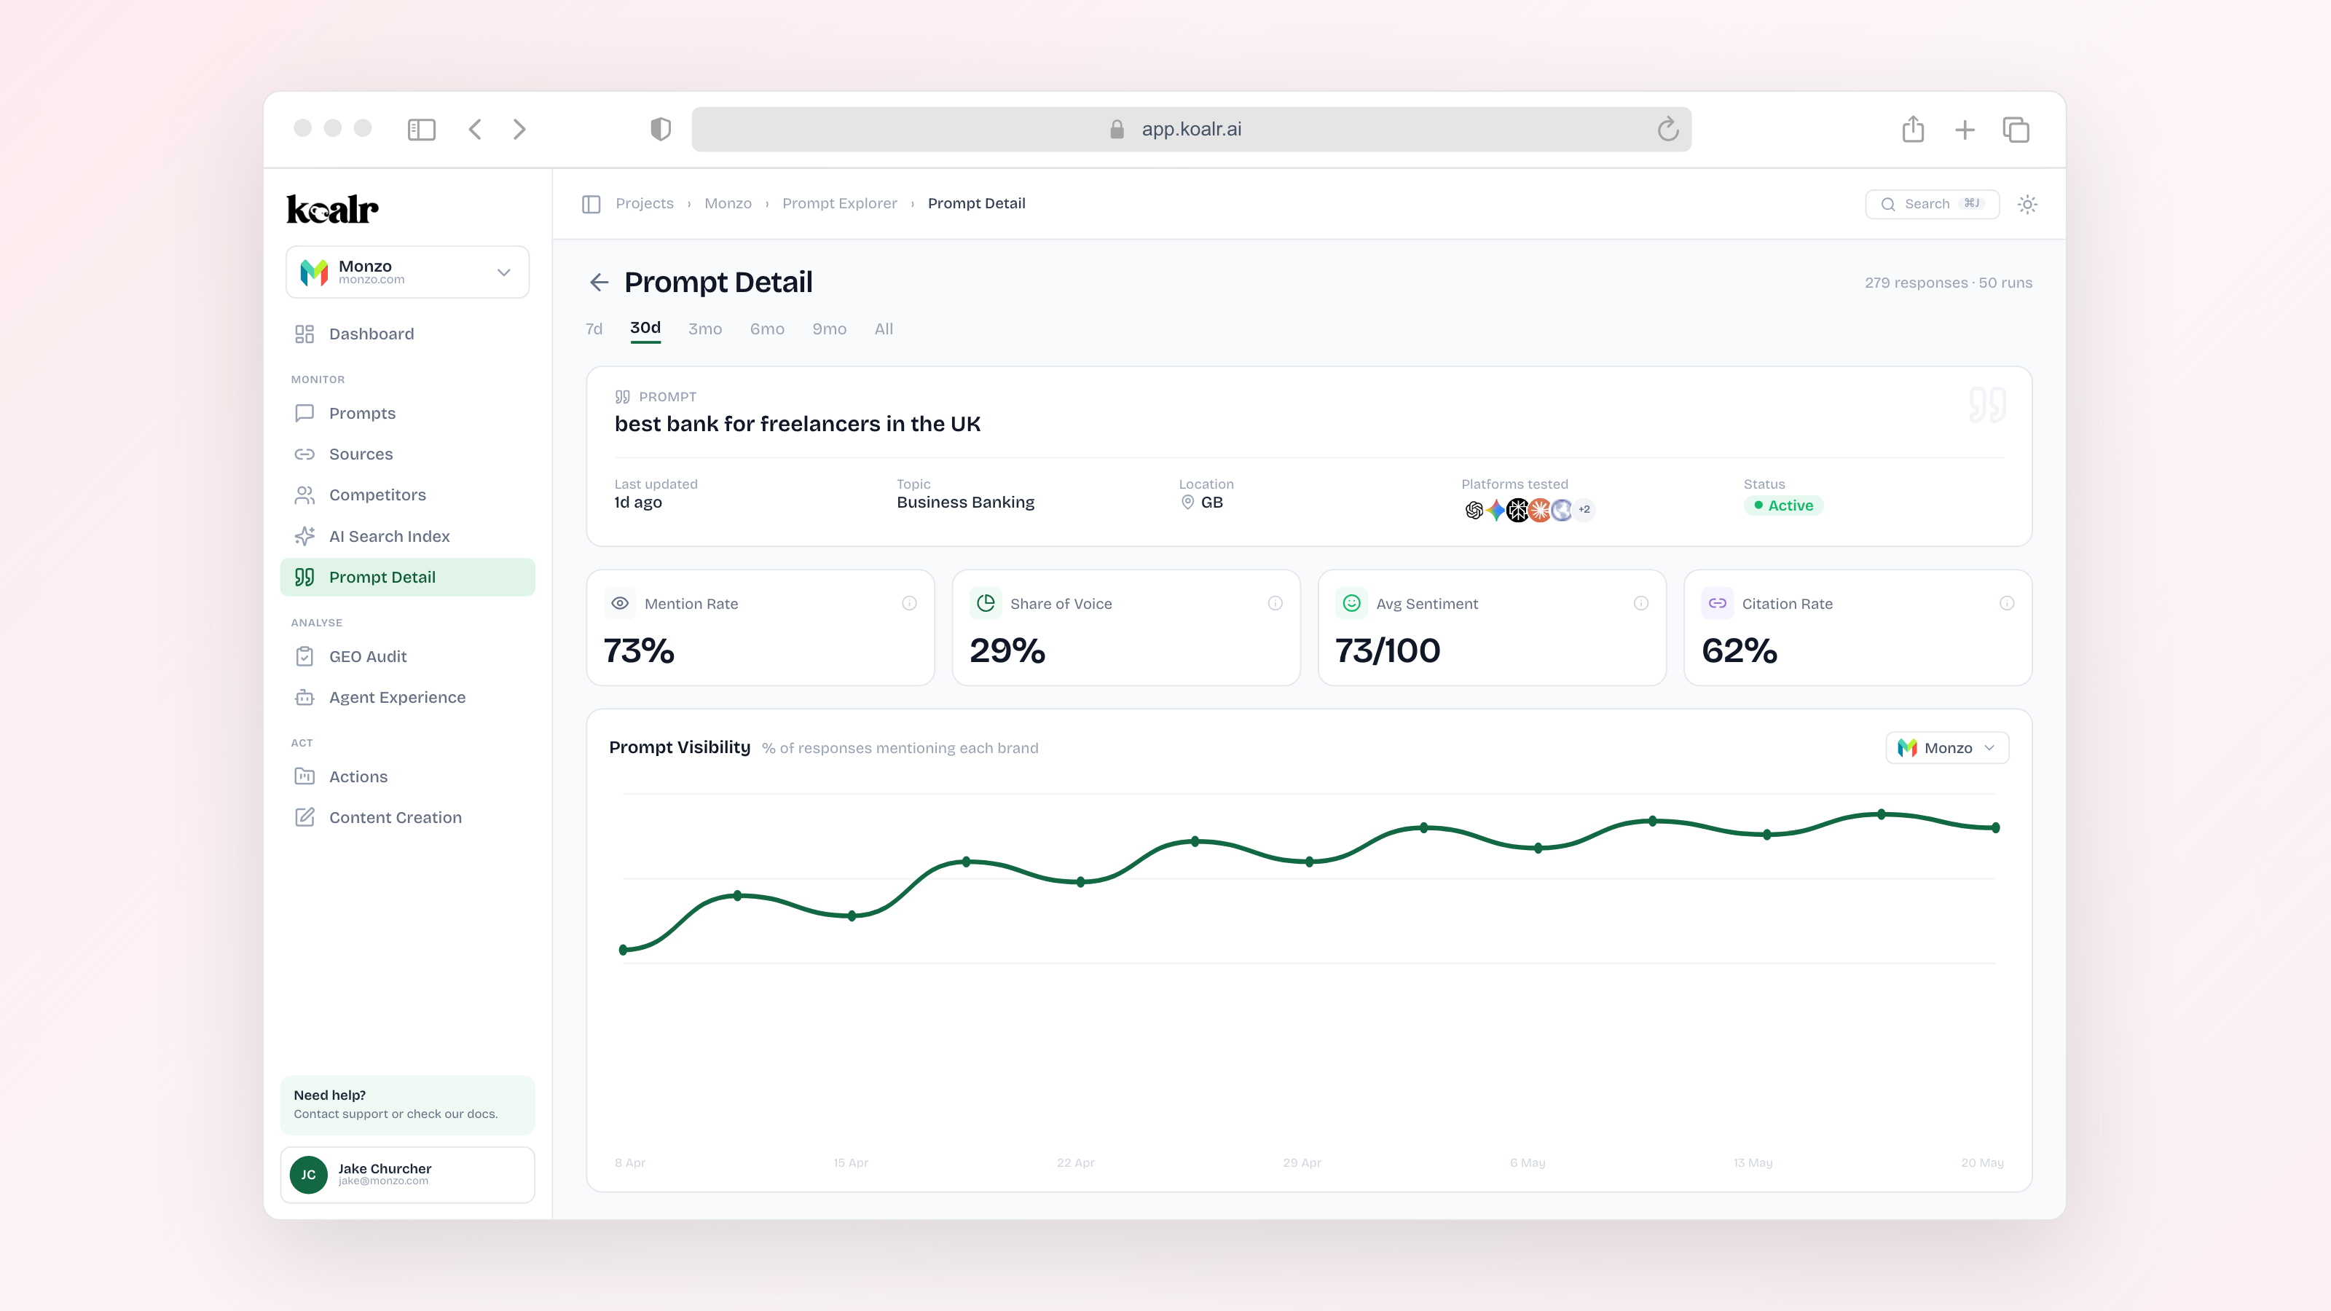The width and height of the screenshot is (2331, 1311).
Task: Open GEO Audit in the sidebar
Action: (407, 657)
